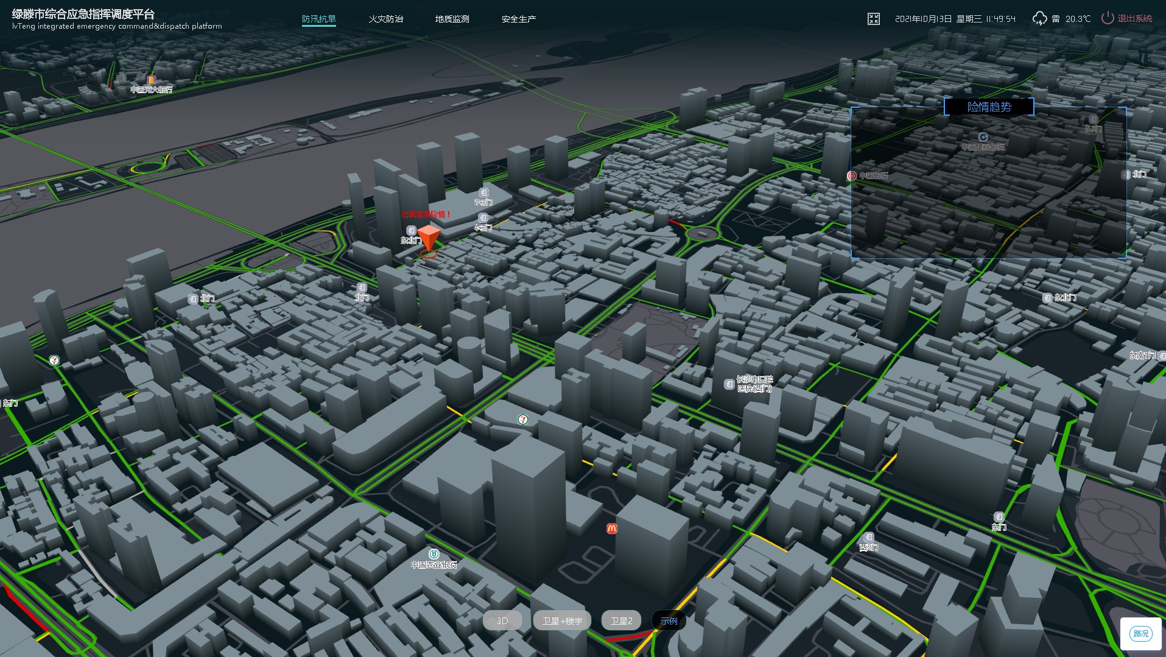Go to the 安全生产 tab
Image resolution: width=1166 pixels, height=657 pixels.
[519, 19]
